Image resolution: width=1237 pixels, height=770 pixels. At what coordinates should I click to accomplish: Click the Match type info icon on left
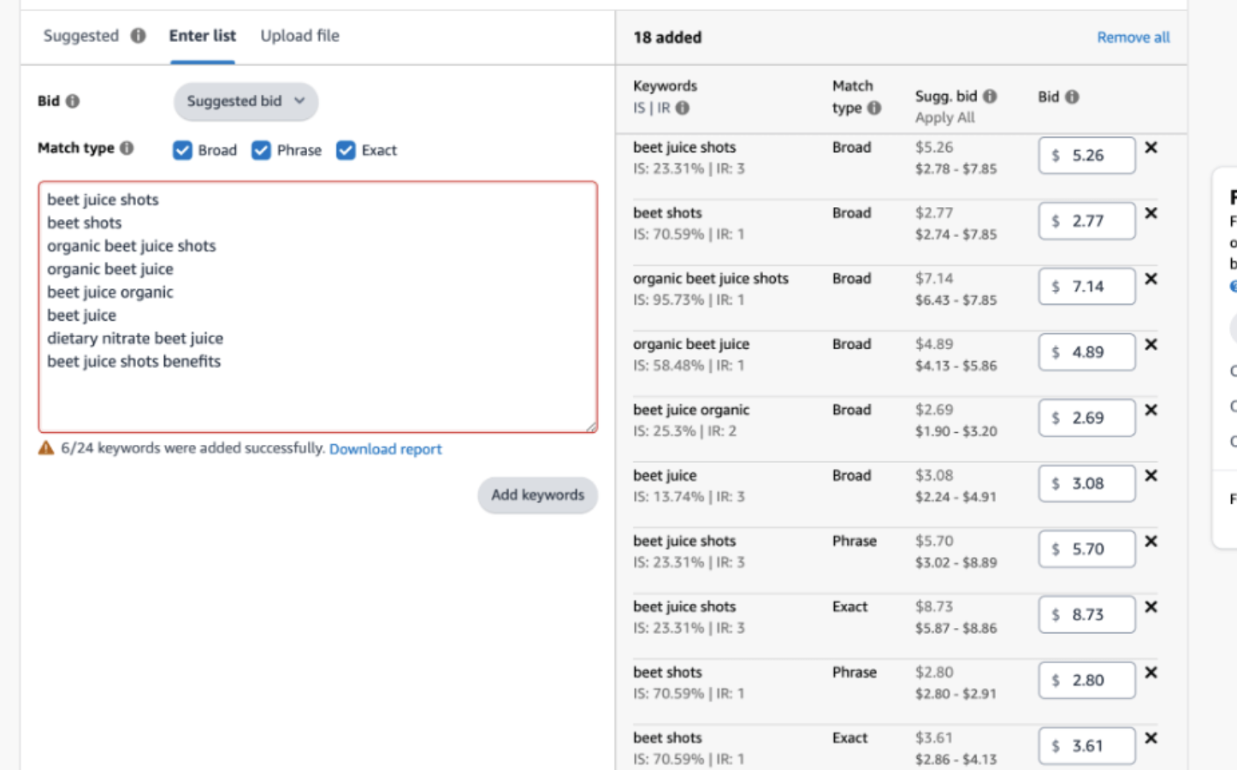pos(127,148)
